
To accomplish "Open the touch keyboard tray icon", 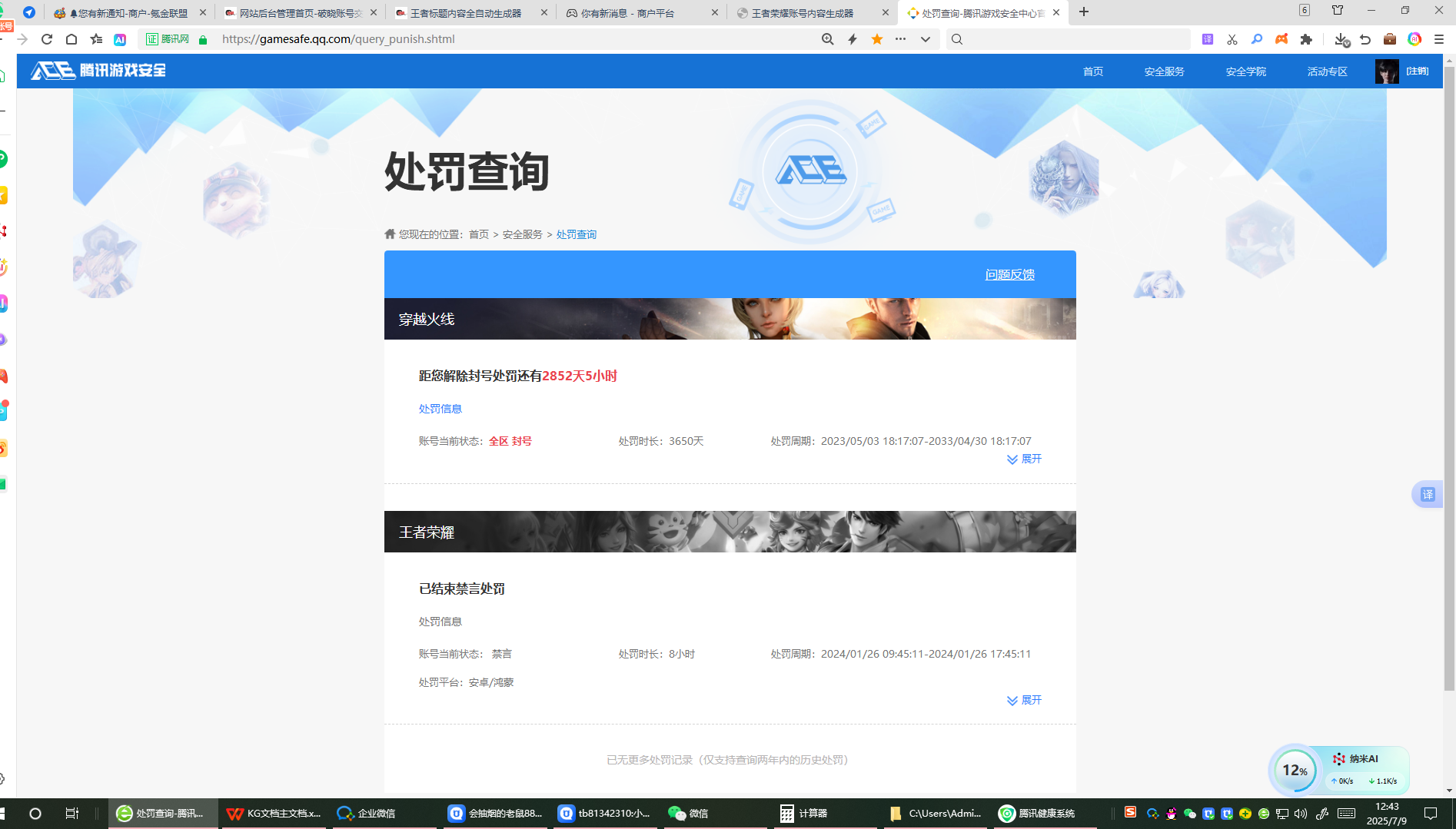I will 1346,814.
